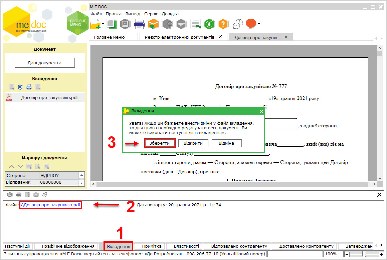Click the orange envelope send icon

(153, 24)
